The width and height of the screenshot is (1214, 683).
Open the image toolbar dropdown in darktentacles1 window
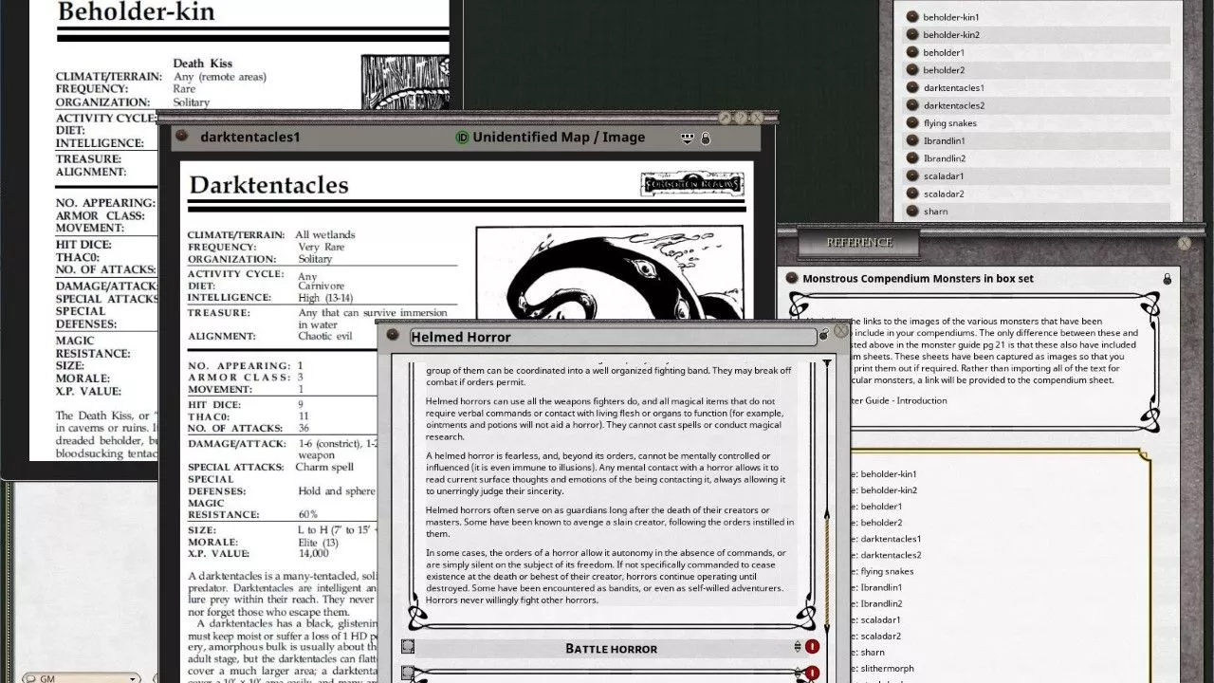(x=688, y=138)
